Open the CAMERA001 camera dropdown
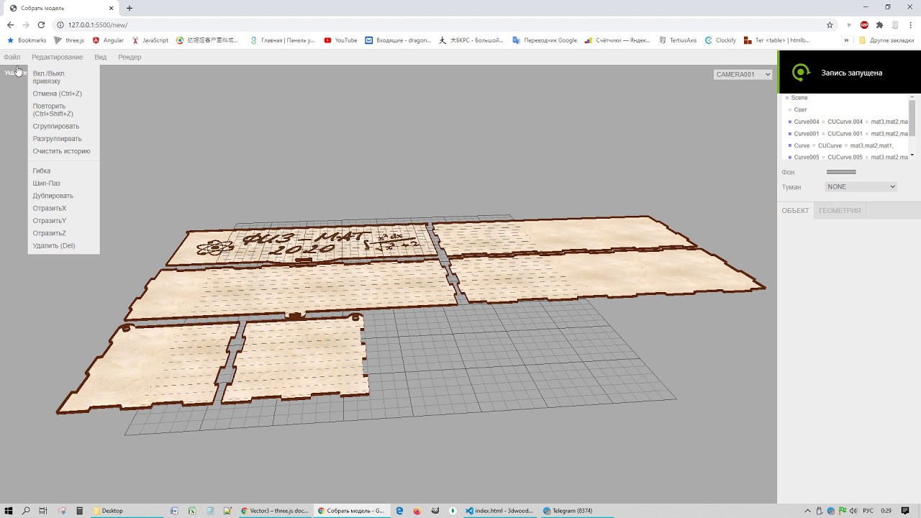Viewport: 921px width, 518px height. point(743,74)
